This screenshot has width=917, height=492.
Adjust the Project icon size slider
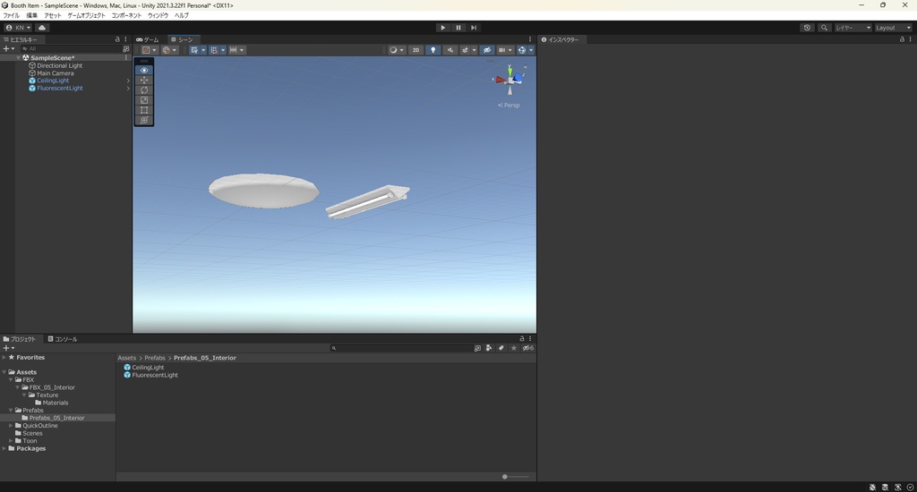click(x=515, y=477)
